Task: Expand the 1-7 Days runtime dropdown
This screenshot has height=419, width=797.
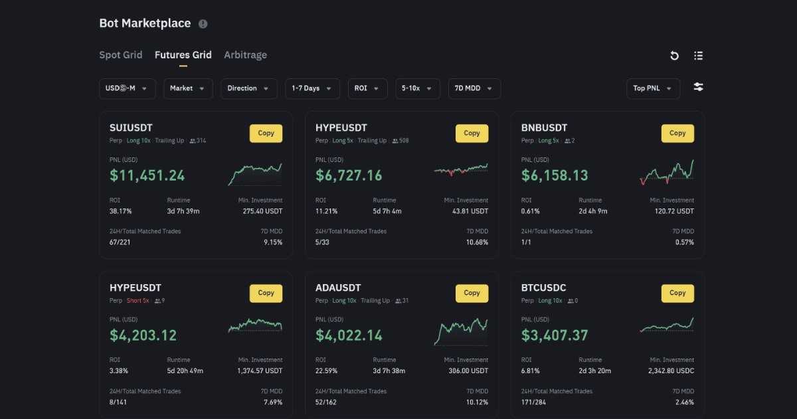Action: click(x=312, y=88)
